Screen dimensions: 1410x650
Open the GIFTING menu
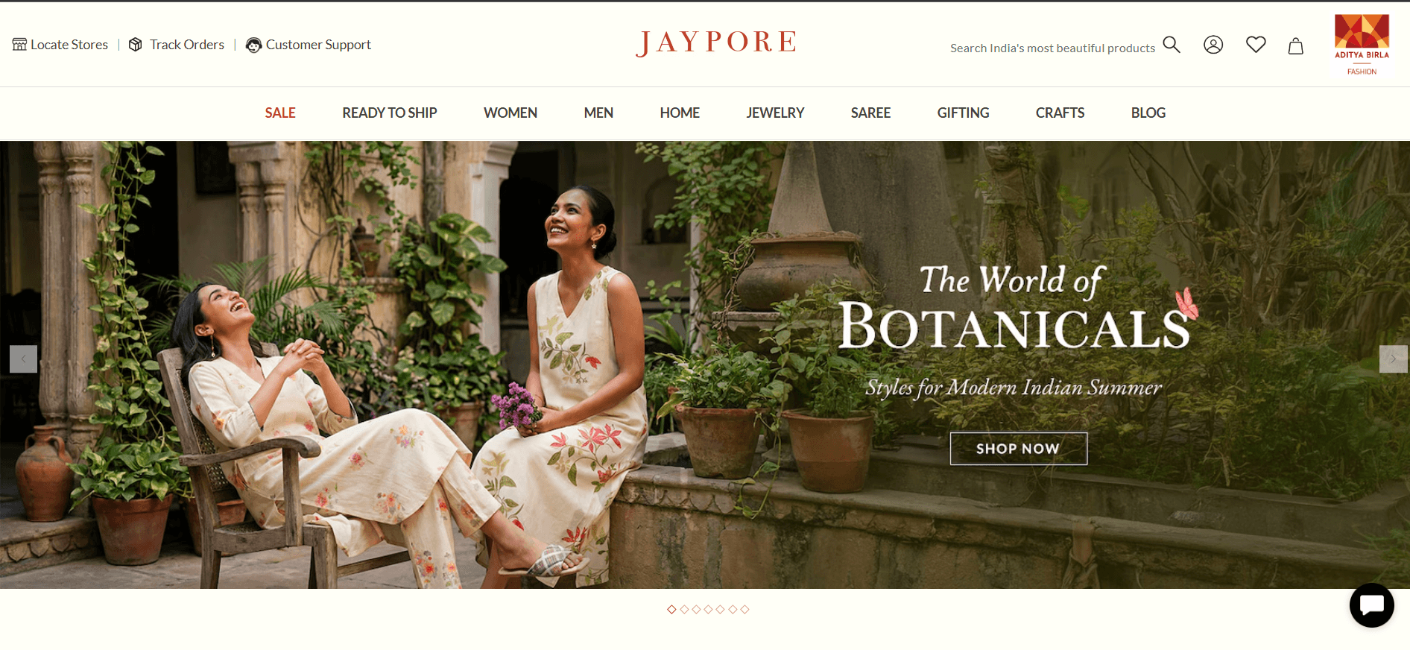pyautogui.click(x=963, y=113)
